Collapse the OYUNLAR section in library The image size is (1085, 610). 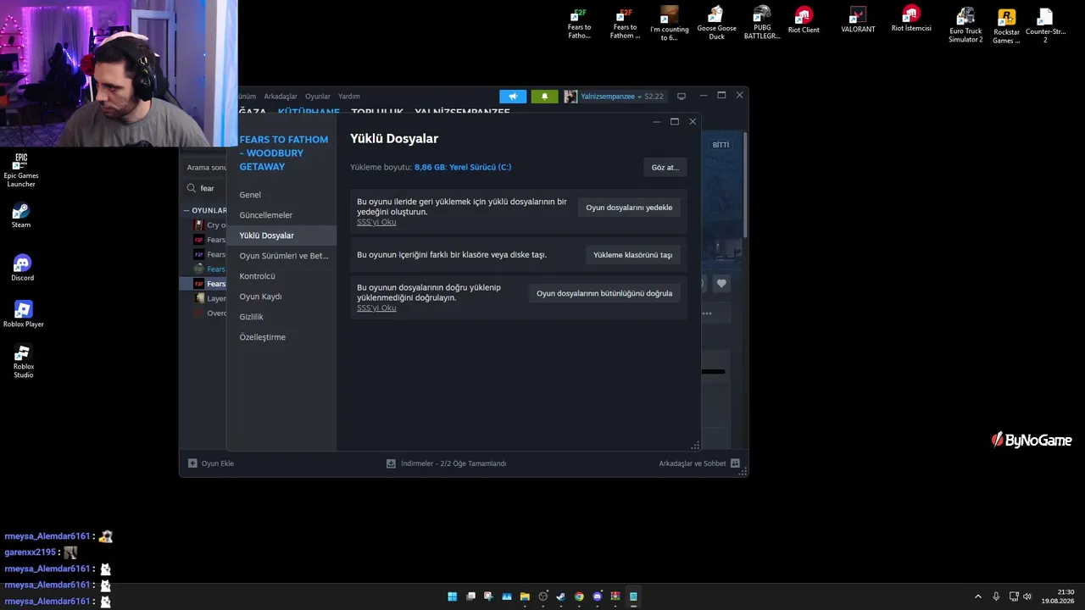205,210
